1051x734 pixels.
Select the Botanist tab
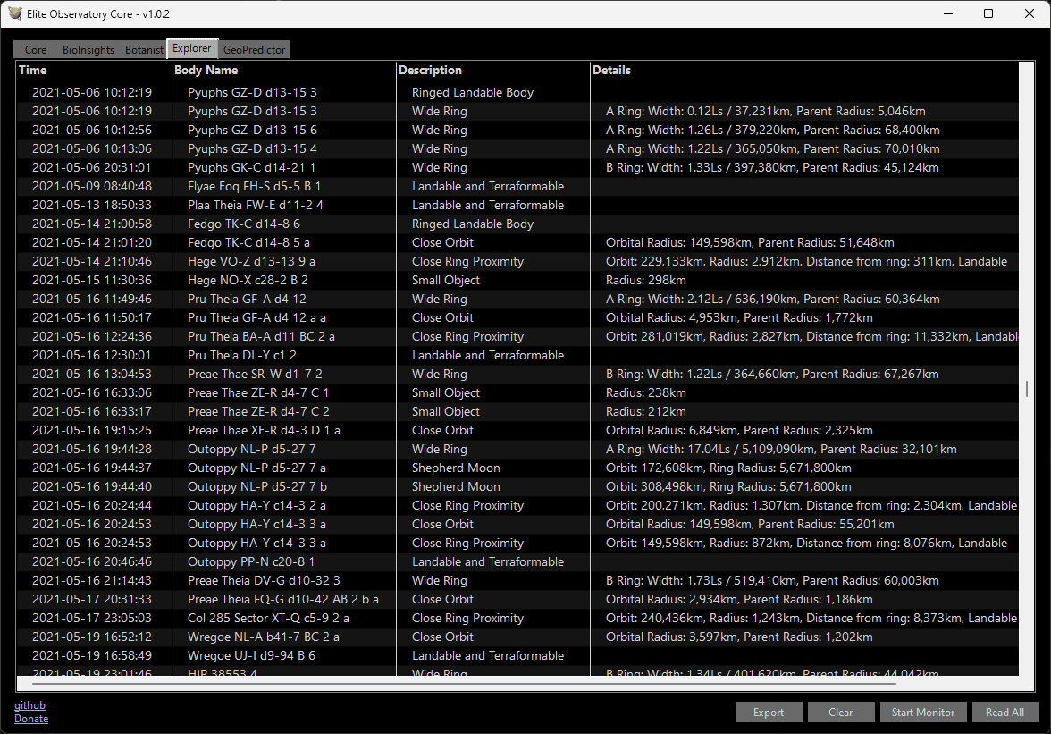click(144, 50)
